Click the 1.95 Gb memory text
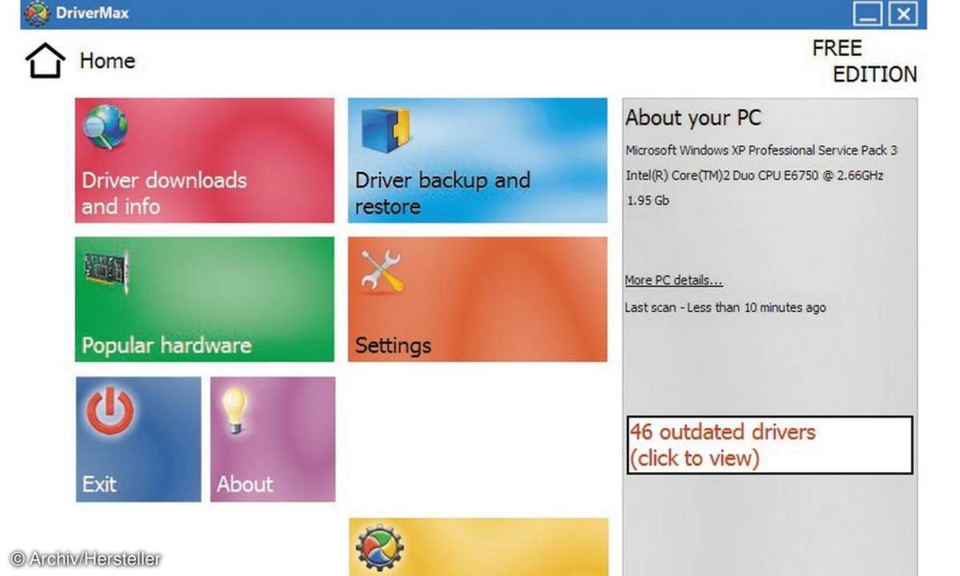Viewport: 960px width, 576px height. [647, 201]
